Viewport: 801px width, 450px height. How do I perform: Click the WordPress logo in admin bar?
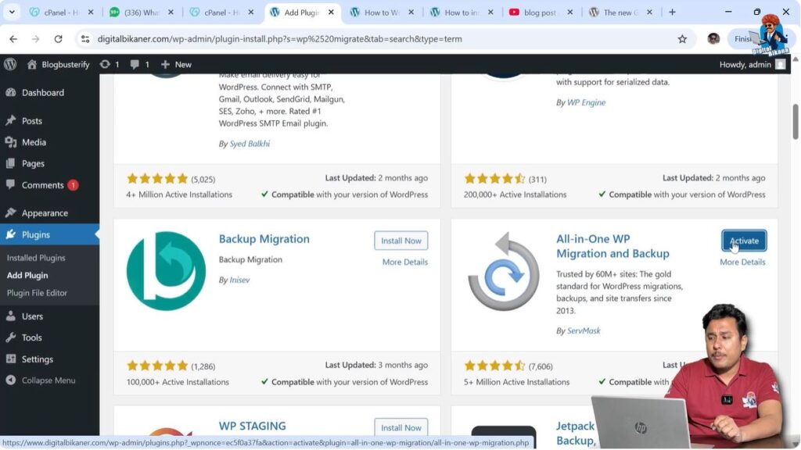click(10, 64)
